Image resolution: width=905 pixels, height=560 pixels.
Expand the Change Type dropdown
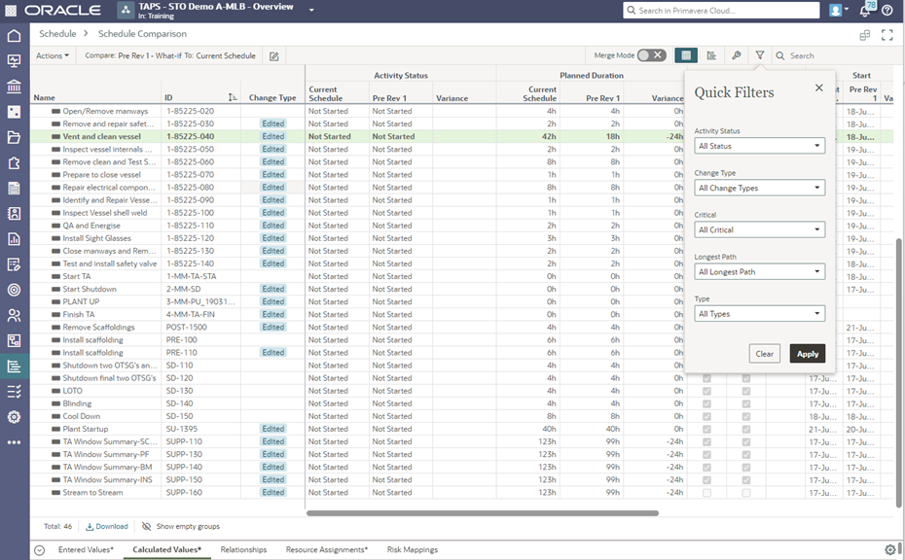[x=760, y=189]
